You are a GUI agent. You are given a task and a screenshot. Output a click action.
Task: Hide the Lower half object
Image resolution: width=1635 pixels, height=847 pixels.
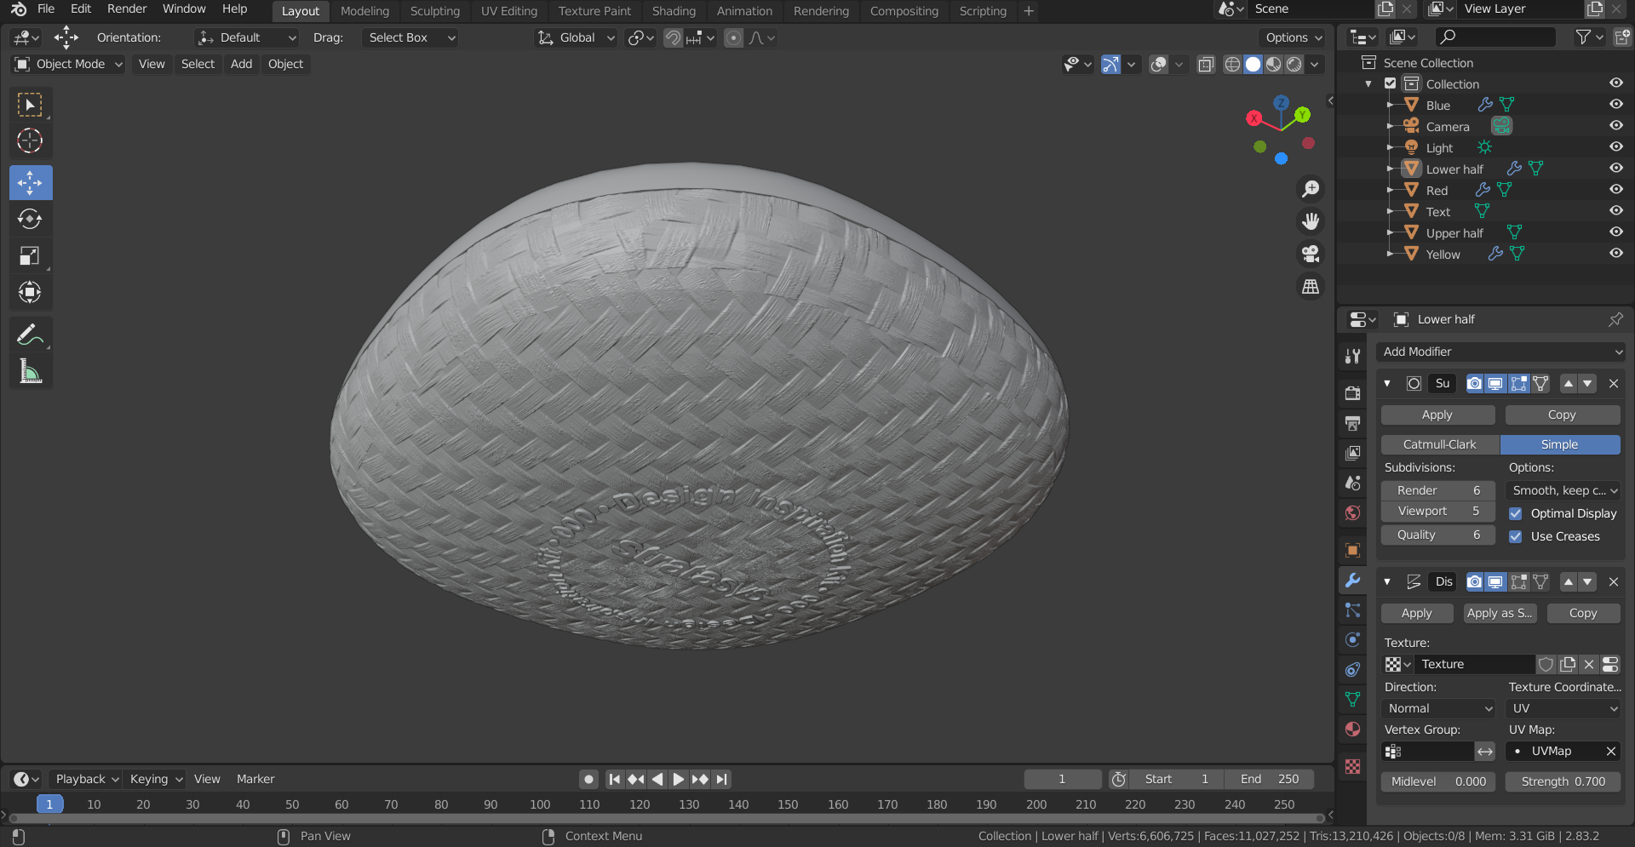pyautogui.click(x=1615, y=169)
